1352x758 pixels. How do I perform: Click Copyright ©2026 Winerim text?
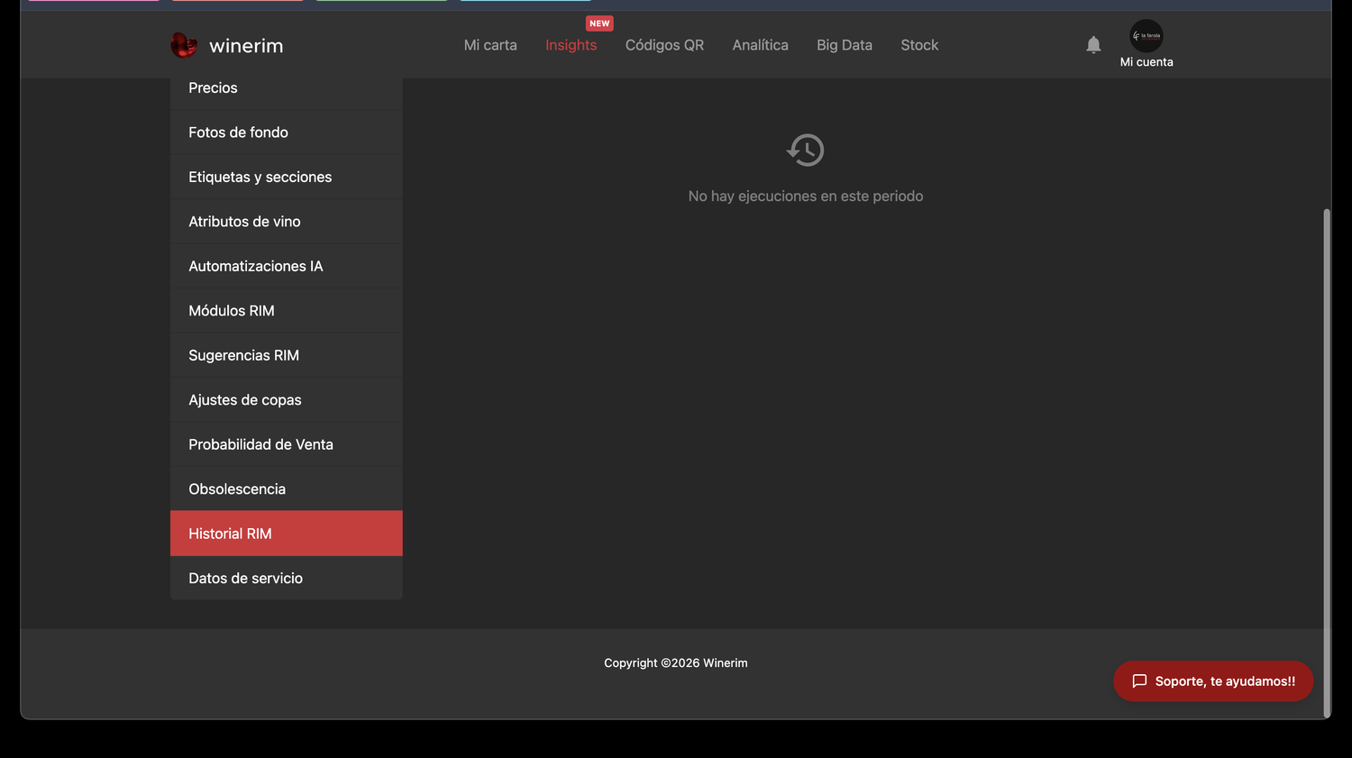(676, 662)
